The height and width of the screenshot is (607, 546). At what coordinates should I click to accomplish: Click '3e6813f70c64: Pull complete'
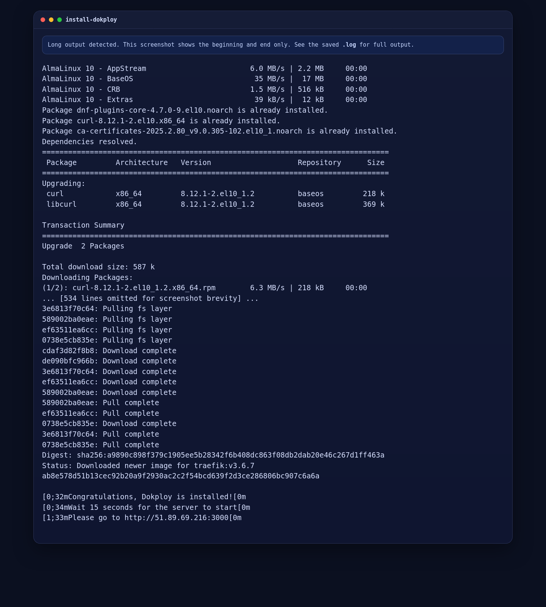click(100, 434)
